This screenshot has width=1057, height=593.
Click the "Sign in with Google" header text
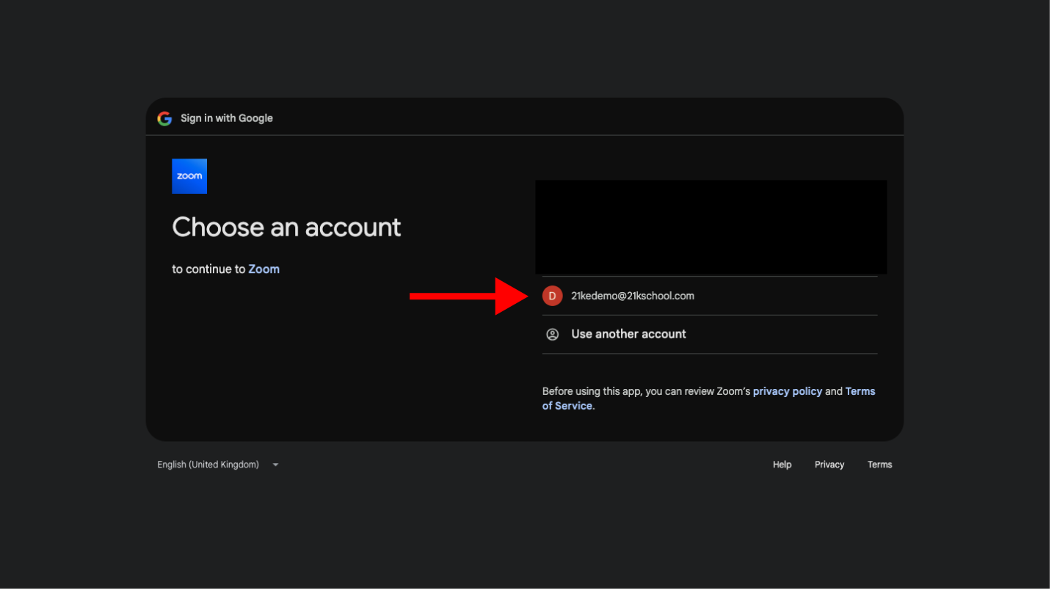tap(227, 118)
